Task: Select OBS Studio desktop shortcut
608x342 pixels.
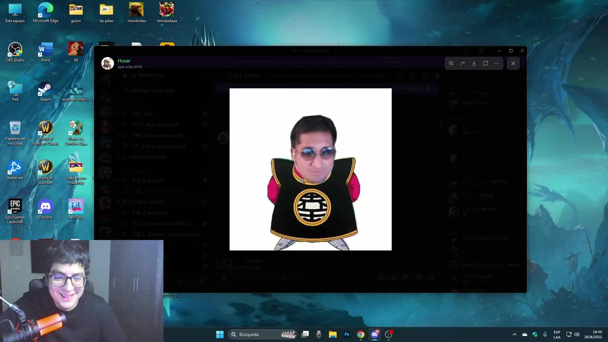Action: coord(15,52)
